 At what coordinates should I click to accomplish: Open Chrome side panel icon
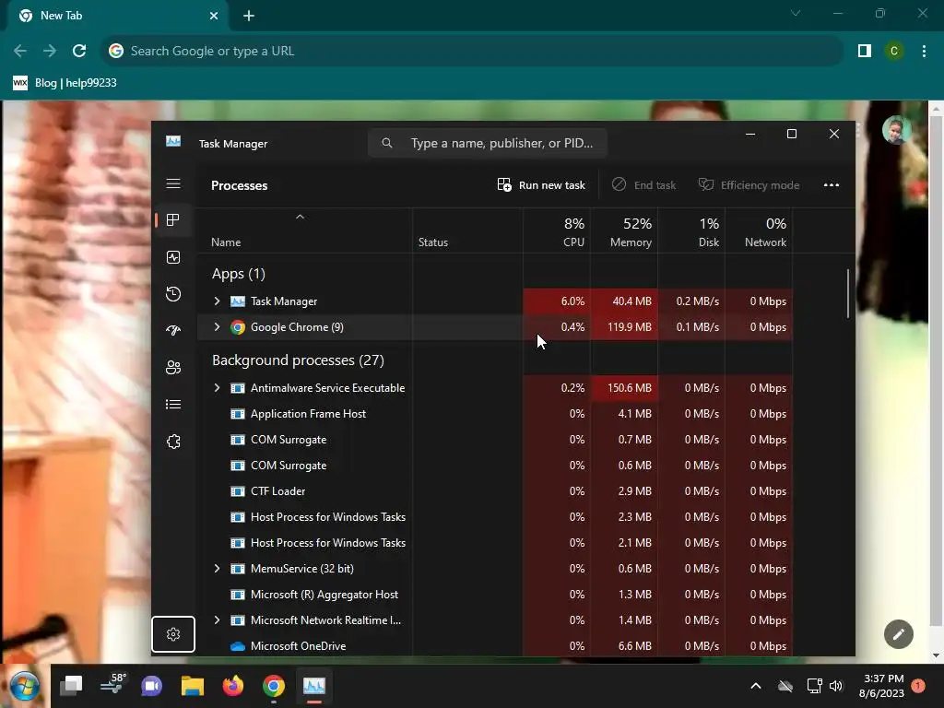click(x=865, y=52)
